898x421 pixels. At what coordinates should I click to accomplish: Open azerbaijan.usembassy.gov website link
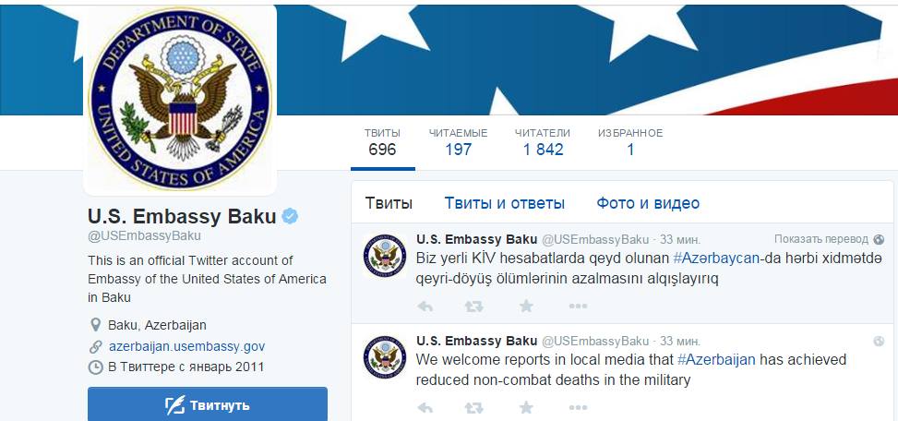click(x=186, y=346)
